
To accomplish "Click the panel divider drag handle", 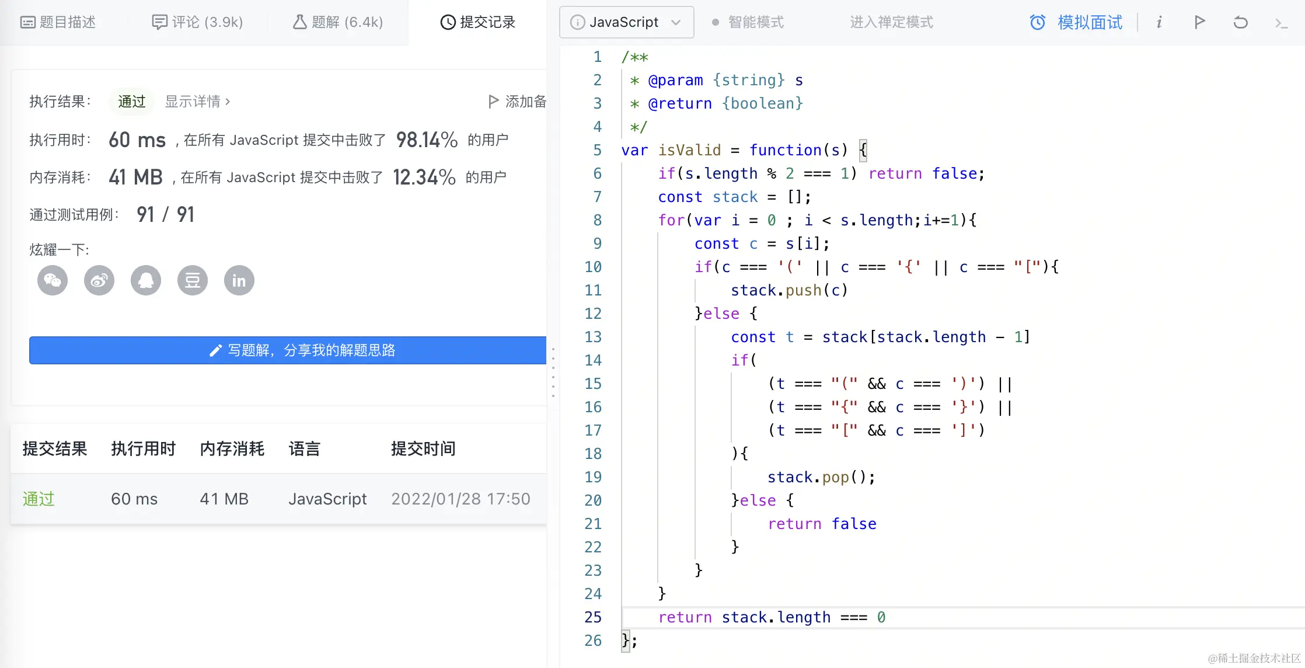I will coord(553,373).
